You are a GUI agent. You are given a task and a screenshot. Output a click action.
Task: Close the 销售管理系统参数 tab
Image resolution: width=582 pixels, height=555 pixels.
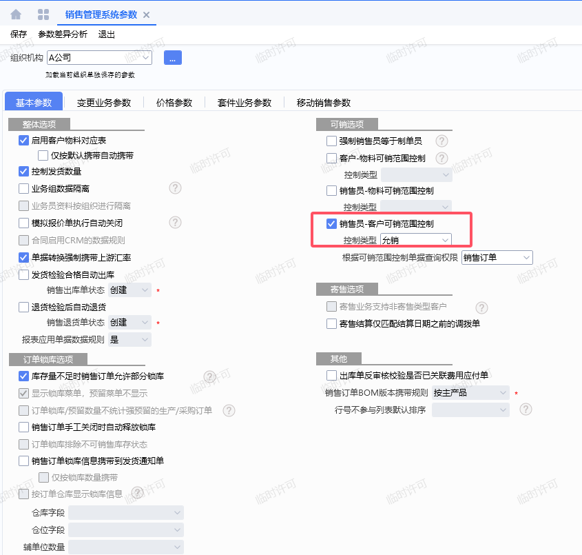point(146,15)
